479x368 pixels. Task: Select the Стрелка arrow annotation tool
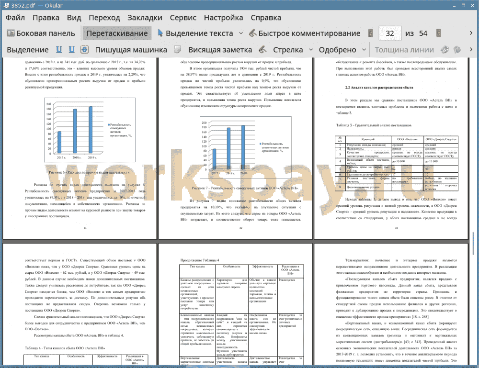coord(288,50)
